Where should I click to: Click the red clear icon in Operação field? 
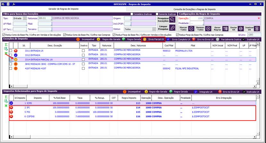click(259, 18)
